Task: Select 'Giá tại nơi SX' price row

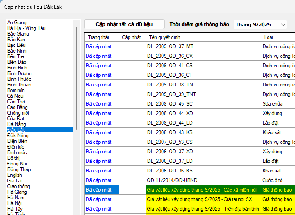Action: pyautogui.click(x=203, y=199)
